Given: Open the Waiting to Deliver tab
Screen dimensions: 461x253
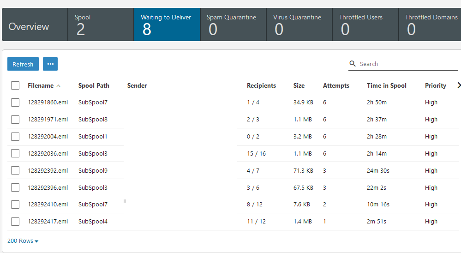Looking at the screenshot, I should point(167,24).
